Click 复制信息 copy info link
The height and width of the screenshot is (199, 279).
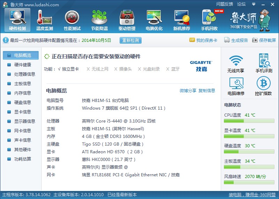[207, 91]
